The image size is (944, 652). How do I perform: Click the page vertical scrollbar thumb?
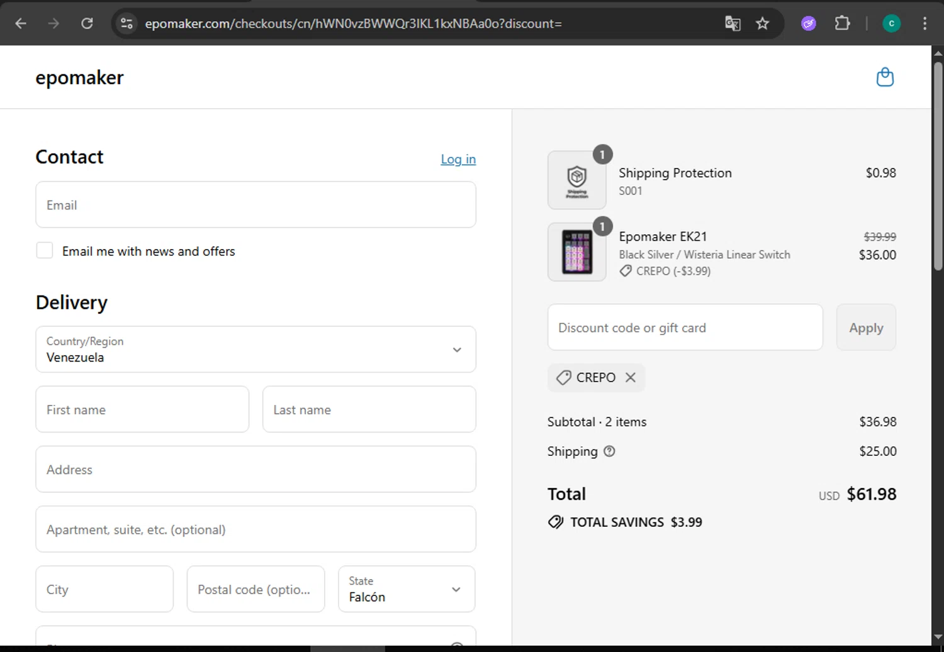(x=938, y=166)
